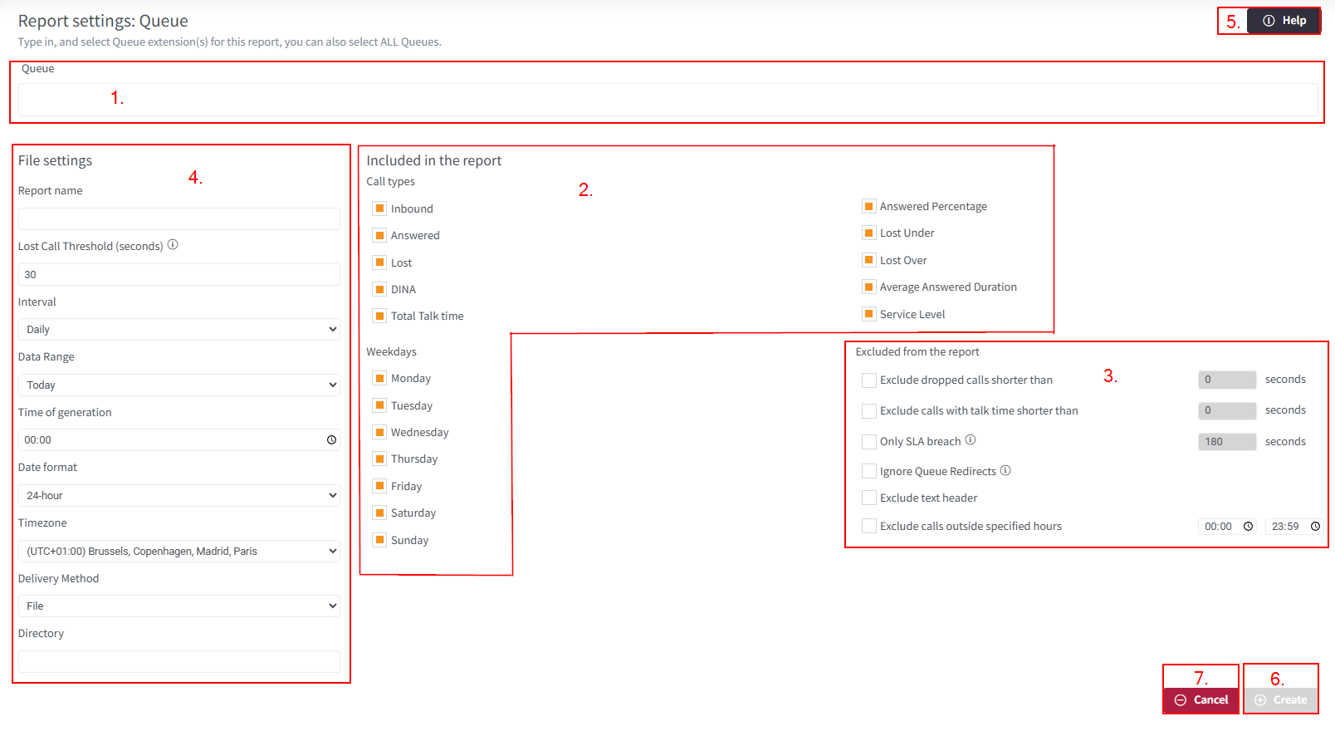Screen dimensions: 1335x731
Task: Enable Only SLA breach option
Action: 868,441
